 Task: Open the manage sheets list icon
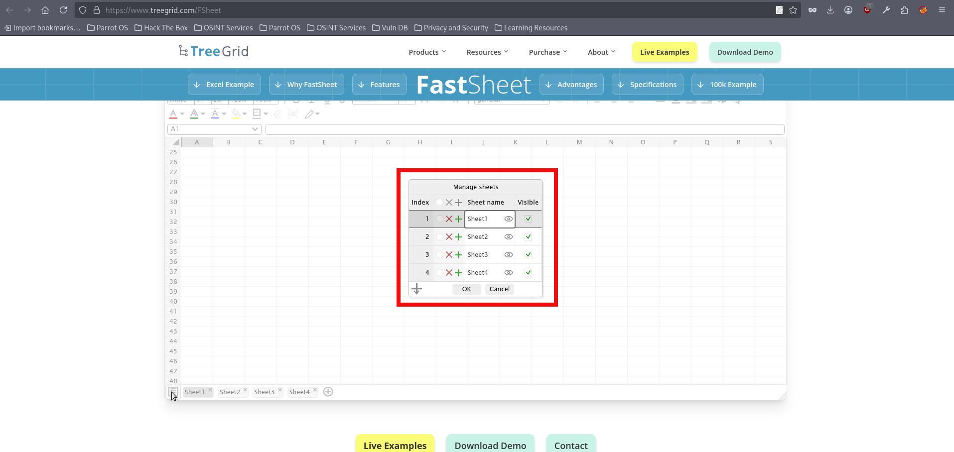point(172,392)
